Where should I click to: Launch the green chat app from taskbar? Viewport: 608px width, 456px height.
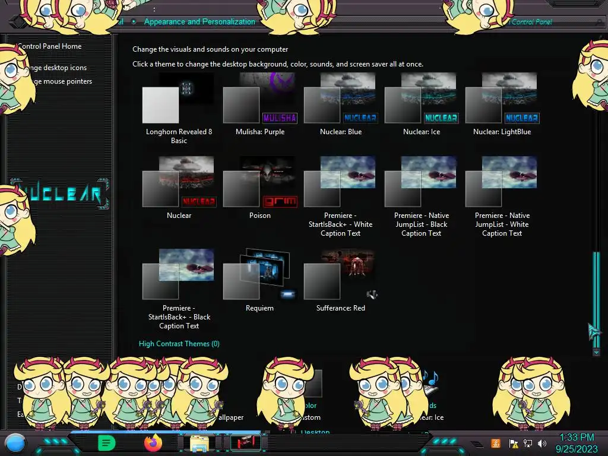tap(107, 443)
